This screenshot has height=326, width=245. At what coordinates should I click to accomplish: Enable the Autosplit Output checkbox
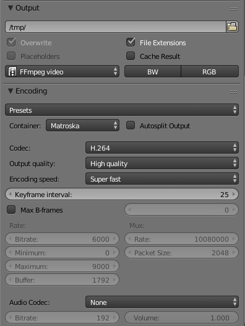click(131, 125)
